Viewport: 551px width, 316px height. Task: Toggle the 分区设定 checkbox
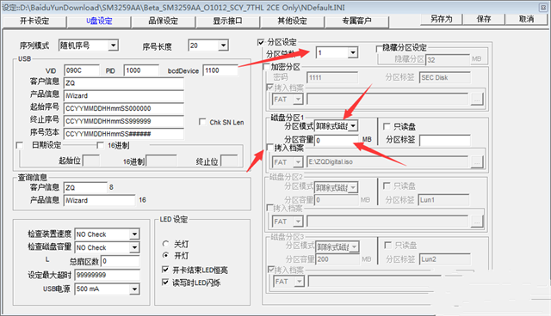pos(261,42)
